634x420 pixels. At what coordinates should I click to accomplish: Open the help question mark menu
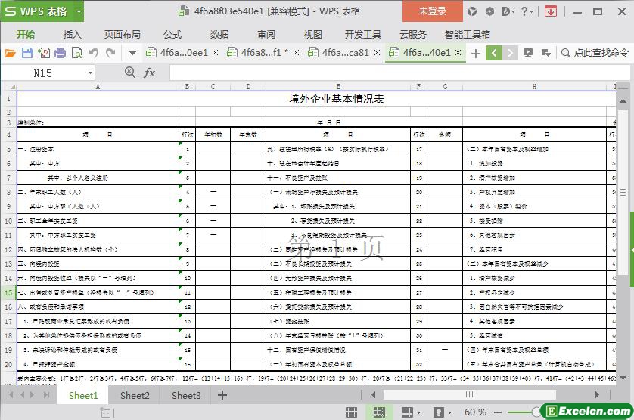coord(527,11)
